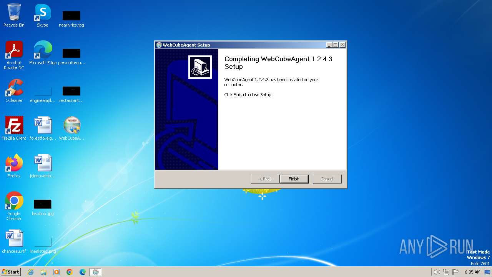This screenshot has width=492, height=277.
Task: Select the CCleaner desktop shortcut
Action: (x=14, y=91)
